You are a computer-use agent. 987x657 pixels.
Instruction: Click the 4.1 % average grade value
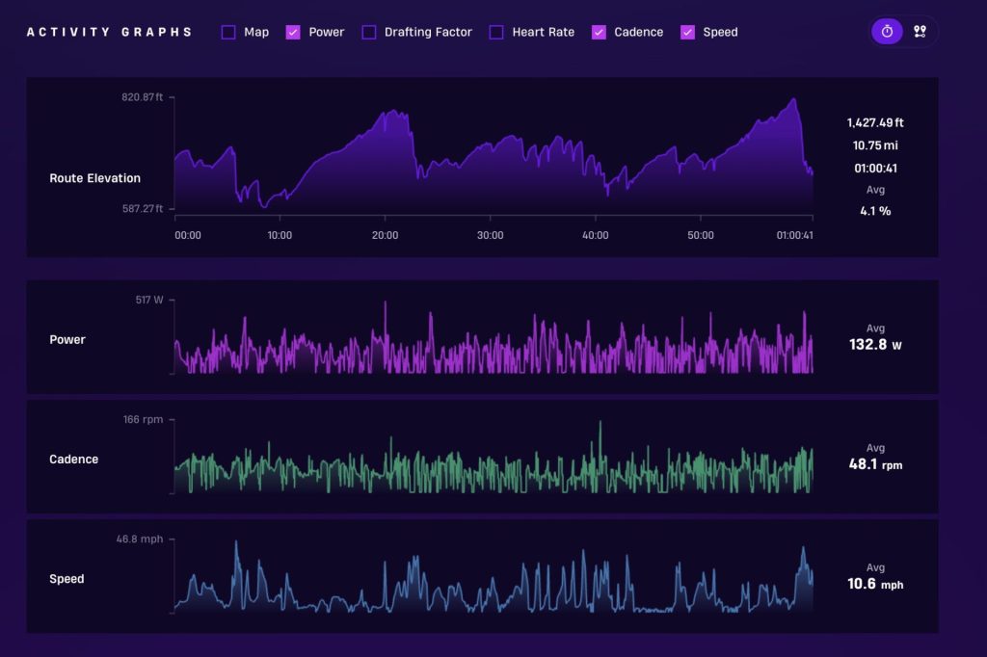[875, 210]
